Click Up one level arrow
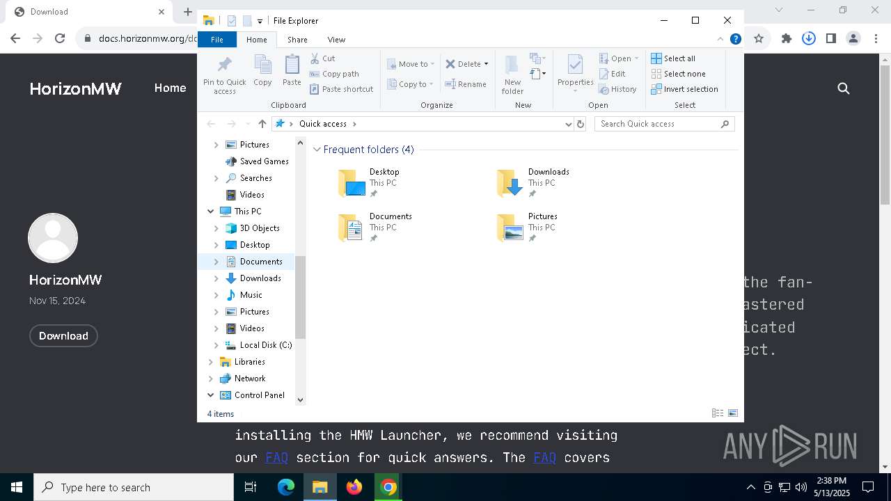The height and width of the screenshot is (501, 891). [262, 124]
